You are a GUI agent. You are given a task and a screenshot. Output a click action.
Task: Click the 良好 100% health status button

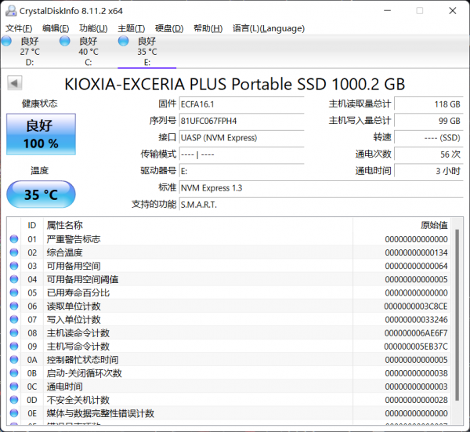click(41, 134)
